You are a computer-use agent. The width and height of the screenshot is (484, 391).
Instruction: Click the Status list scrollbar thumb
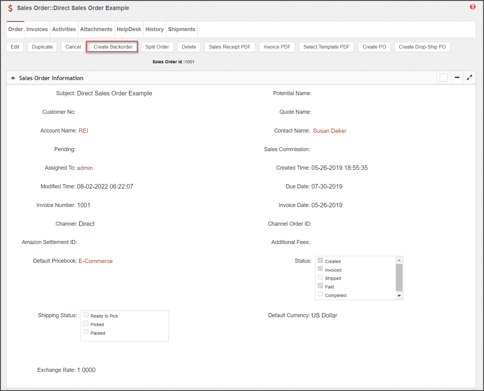(399, 277)
